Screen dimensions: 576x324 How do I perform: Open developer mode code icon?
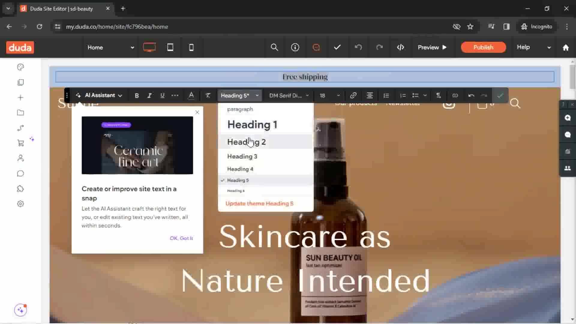pos(400,47)
